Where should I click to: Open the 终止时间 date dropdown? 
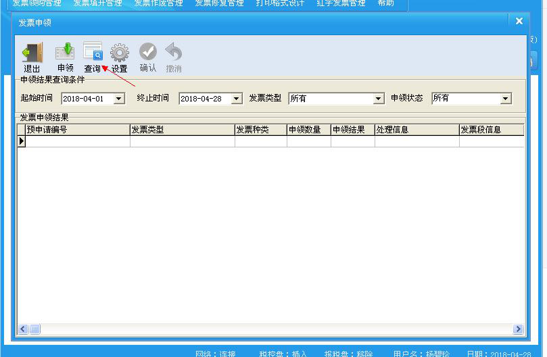coord(236,99)
